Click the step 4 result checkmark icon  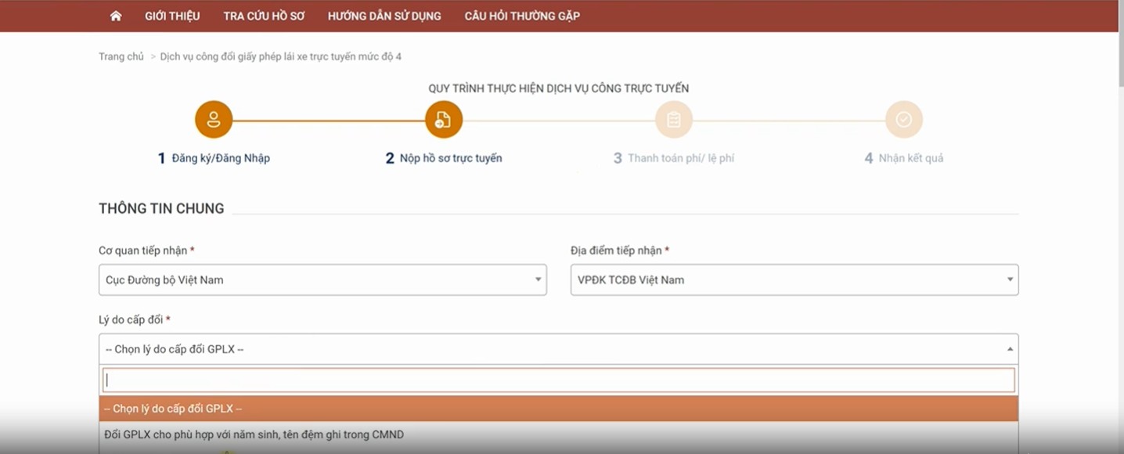(904, 120)
